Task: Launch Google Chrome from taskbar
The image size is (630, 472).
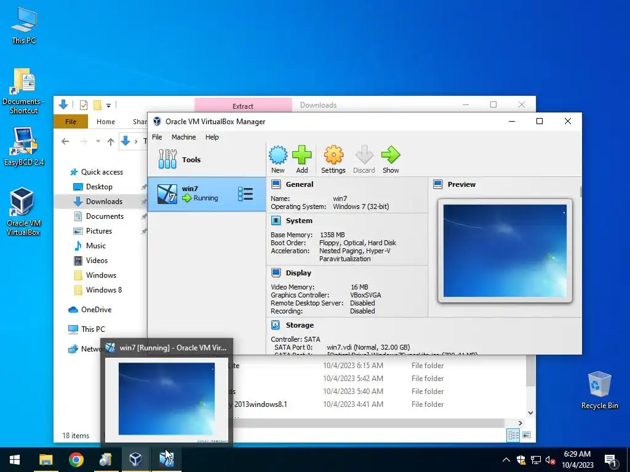Action: pos(76,460)
